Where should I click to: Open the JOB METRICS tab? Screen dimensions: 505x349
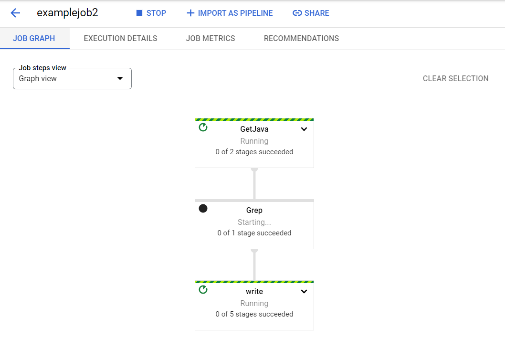tap(210, 38)
